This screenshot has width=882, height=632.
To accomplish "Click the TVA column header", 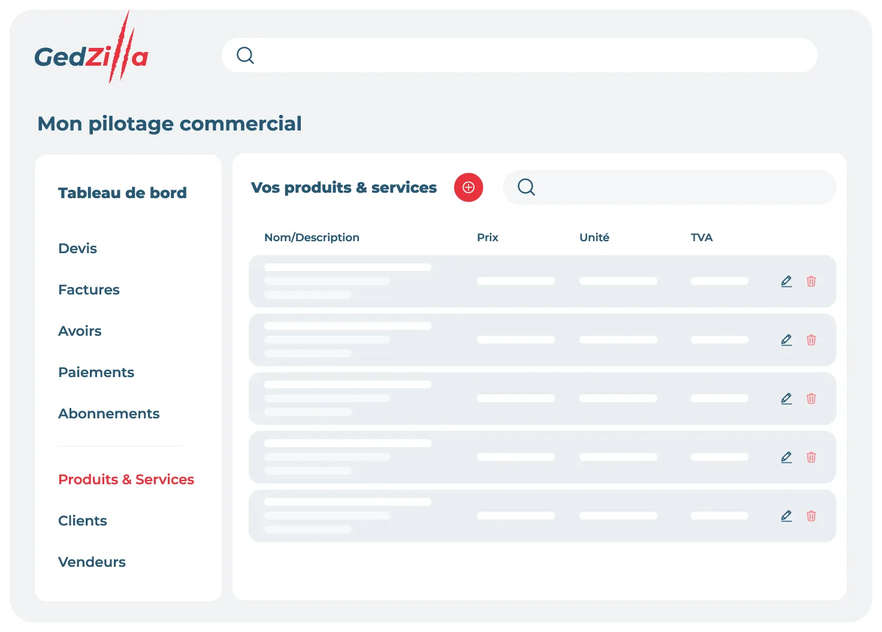I will pyautogui.click(x=701, y=238).
